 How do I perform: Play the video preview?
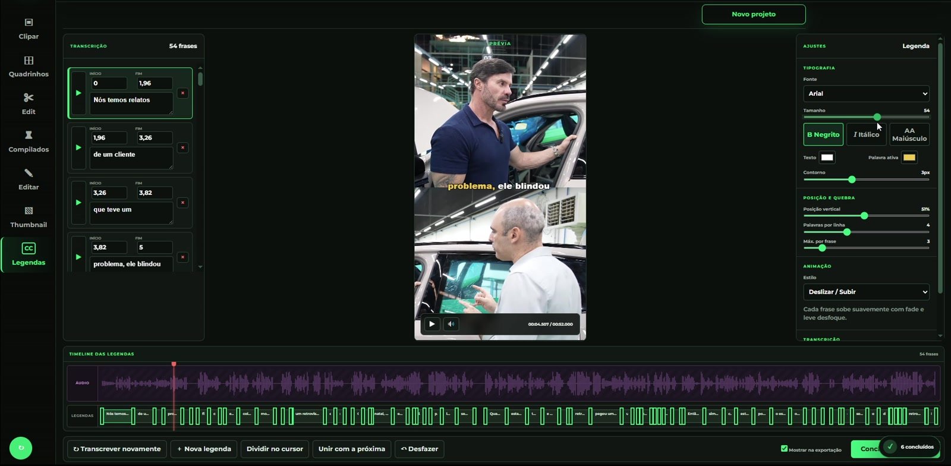(432, 324)
